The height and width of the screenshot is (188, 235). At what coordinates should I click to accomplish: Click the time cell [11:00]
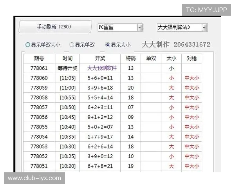click(x=68, y=88)
